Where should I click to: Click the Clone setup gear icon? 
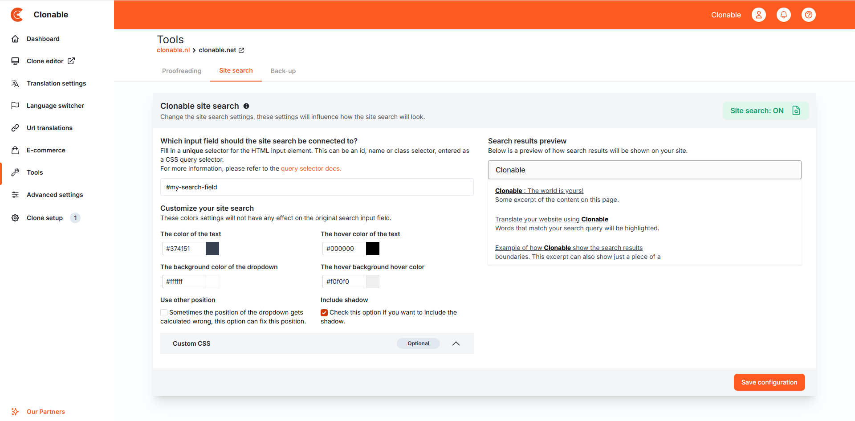(x=15, y=218)
